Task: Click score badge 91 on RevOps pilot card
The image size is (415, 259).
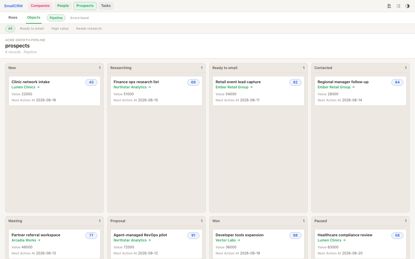Action: 193,235
